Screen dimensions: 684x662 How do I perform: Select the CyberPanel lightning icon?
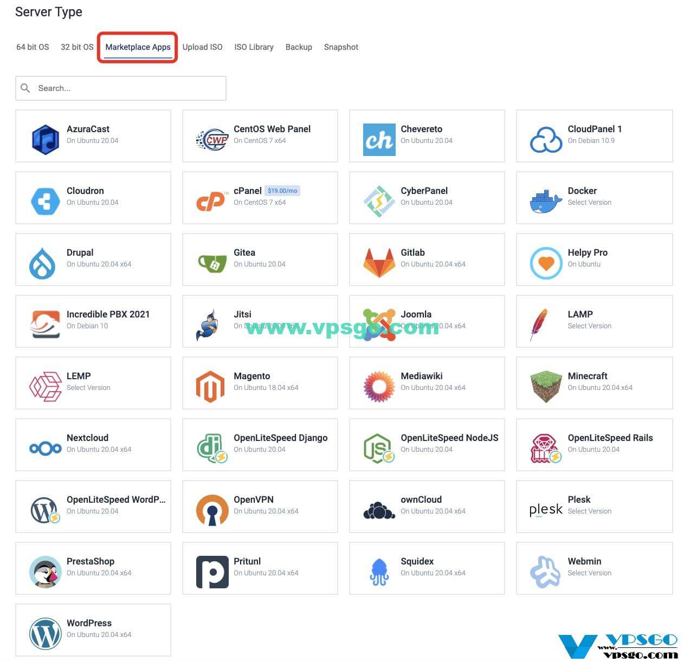[379, 202]
